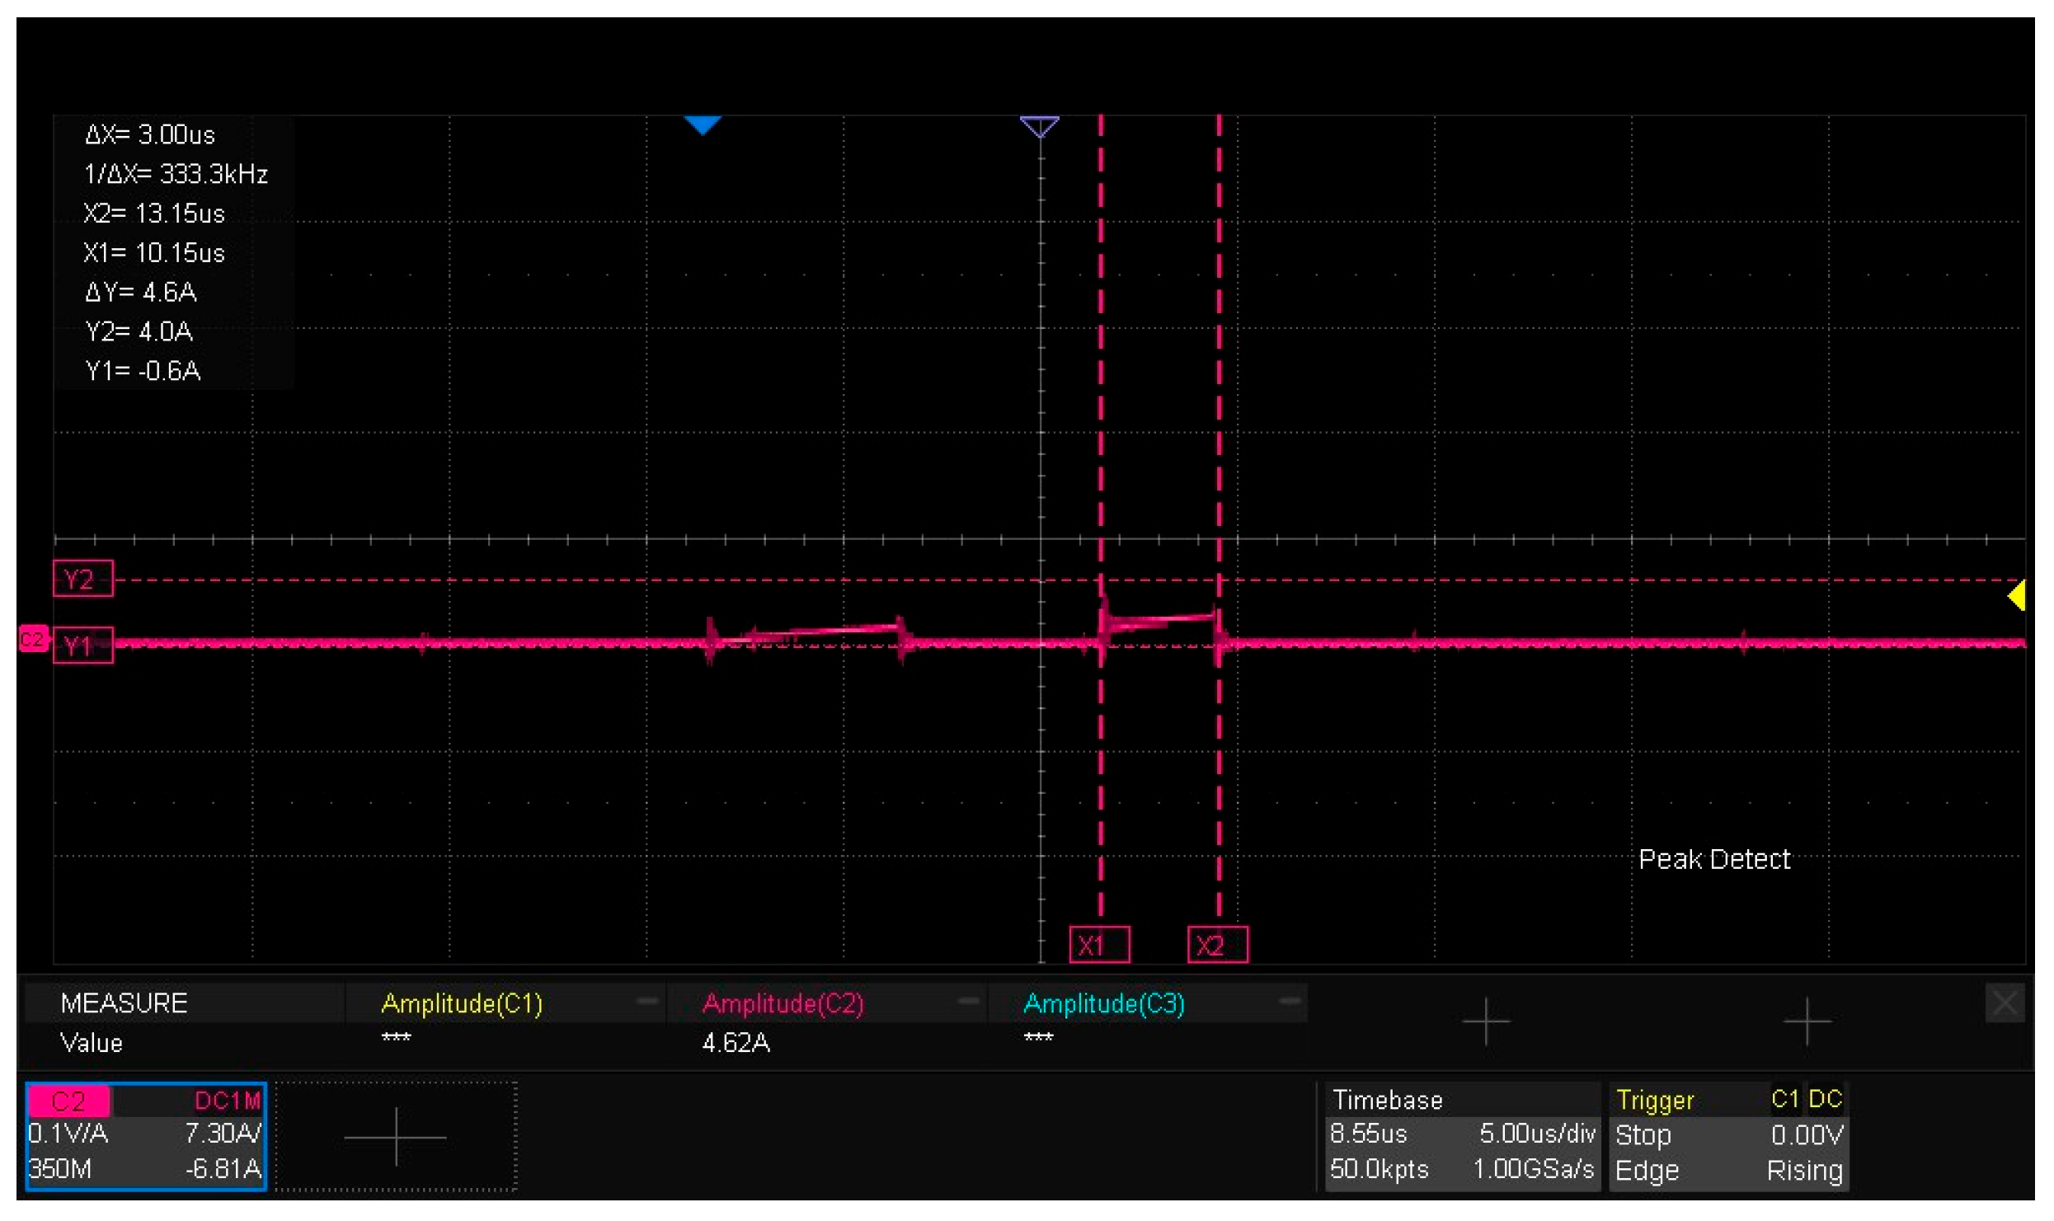The width and height of the screenshot is (2054, 1221).
Task: Click the X1 cursor label box
Action: tap(1099, 945)
